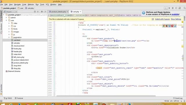Click the editor horizontal scrollbar

point(106,96)
